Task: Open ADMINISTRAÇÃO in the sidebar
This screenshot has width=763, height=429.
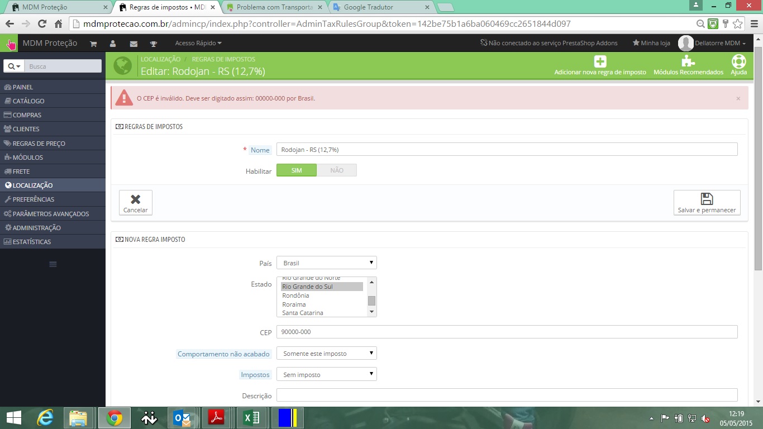Action: coord(53,228)
